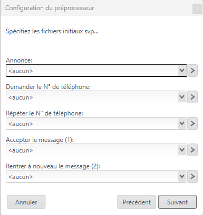Click the Annuler button
Viewport: 203px width, 215px height.
(26, 202)
